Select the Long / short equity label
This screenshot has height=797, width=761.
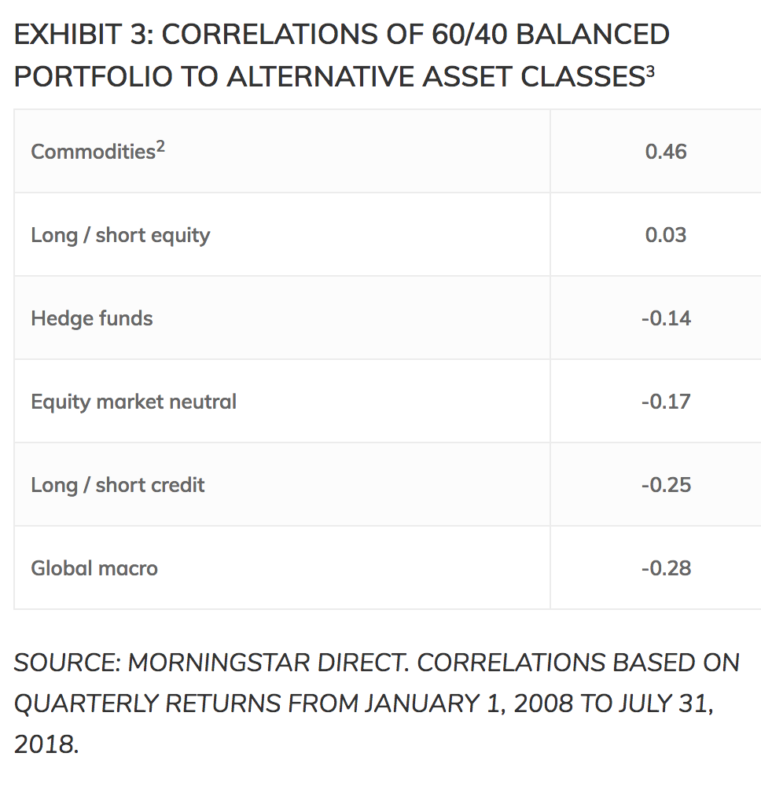click(x=120, y=235)
